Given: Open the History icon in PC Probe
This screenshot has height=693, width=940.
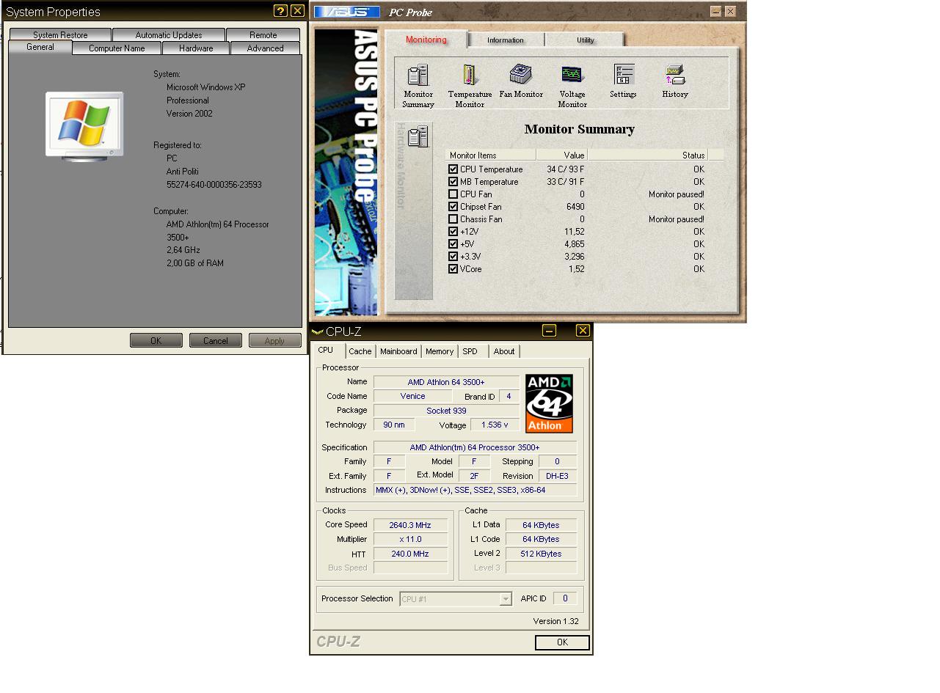Looking at the screenshot, I should [675, 81].
